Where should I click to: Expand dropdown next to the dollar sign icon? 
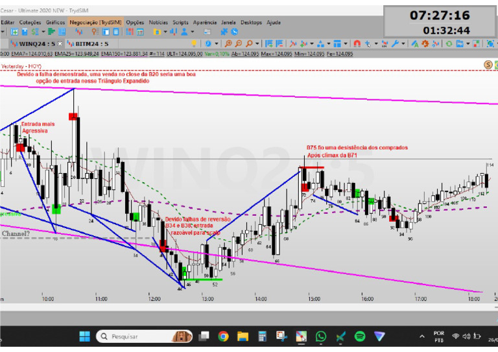coord(43,32)
